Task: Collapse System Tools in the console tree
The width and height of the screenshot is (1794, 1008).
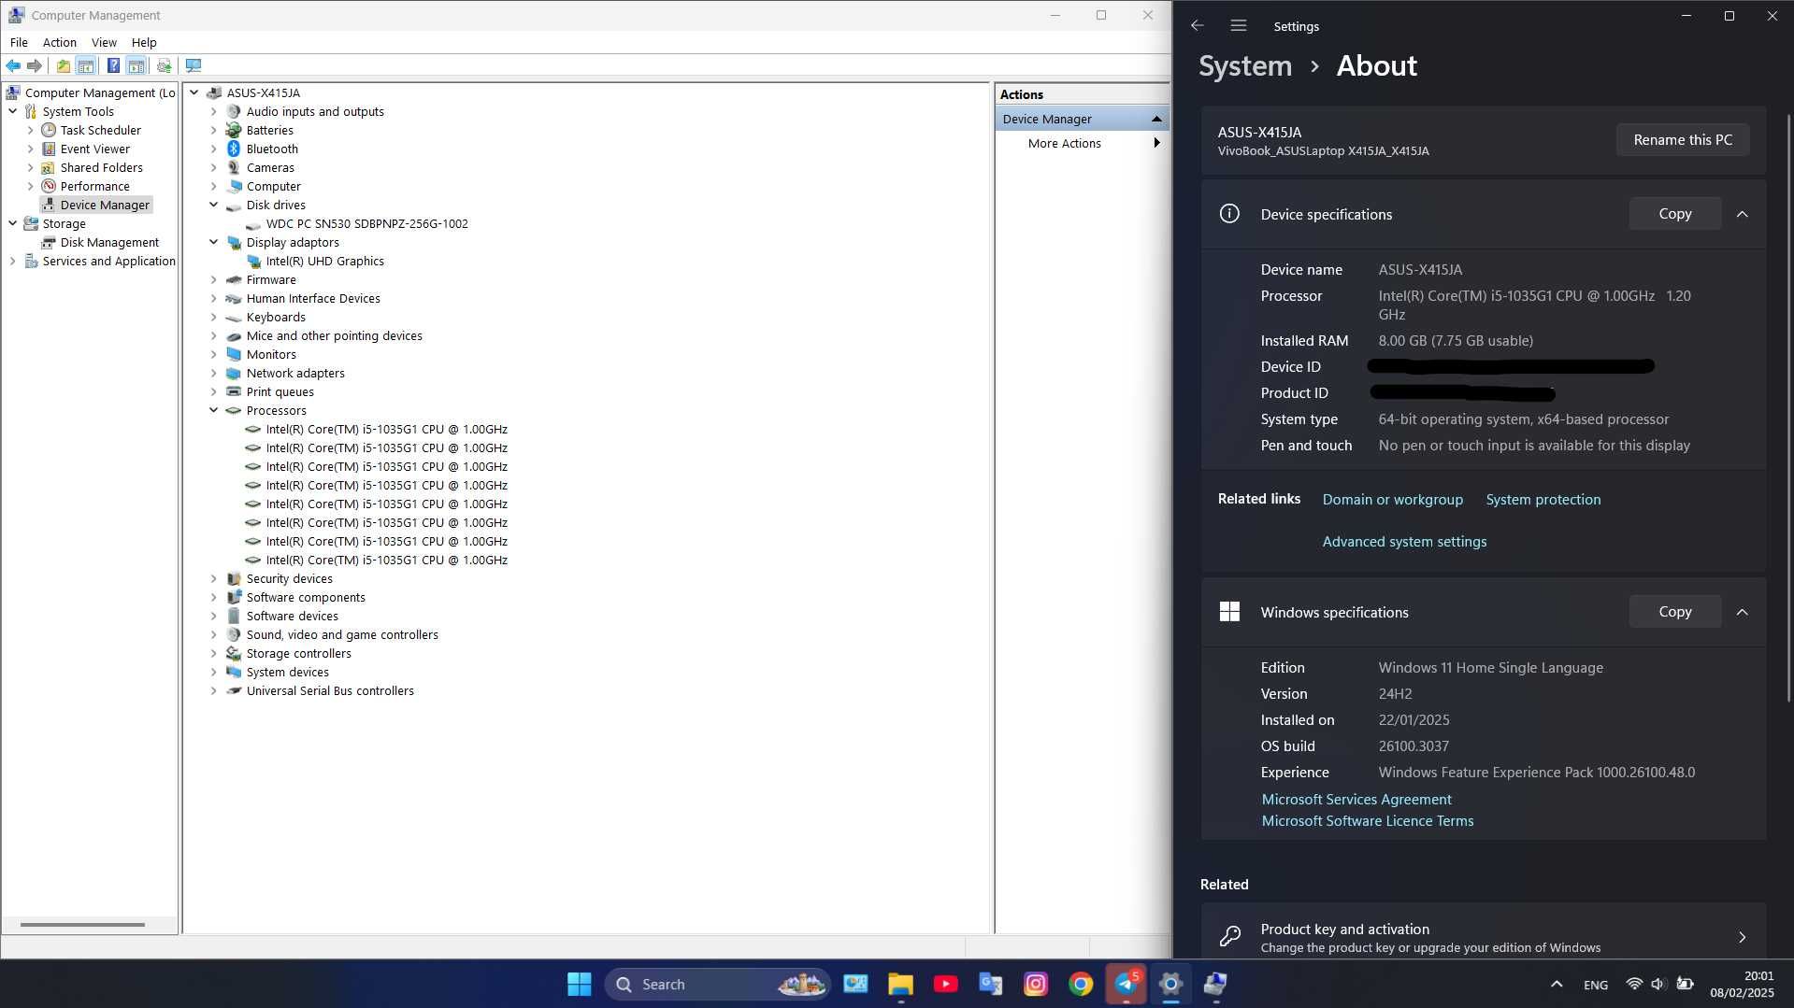Action: click(13, 111)
